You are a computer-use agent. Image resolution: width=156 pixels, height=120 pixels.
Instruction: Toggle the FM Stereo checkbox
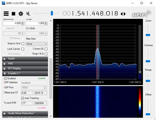coord(23,38)
